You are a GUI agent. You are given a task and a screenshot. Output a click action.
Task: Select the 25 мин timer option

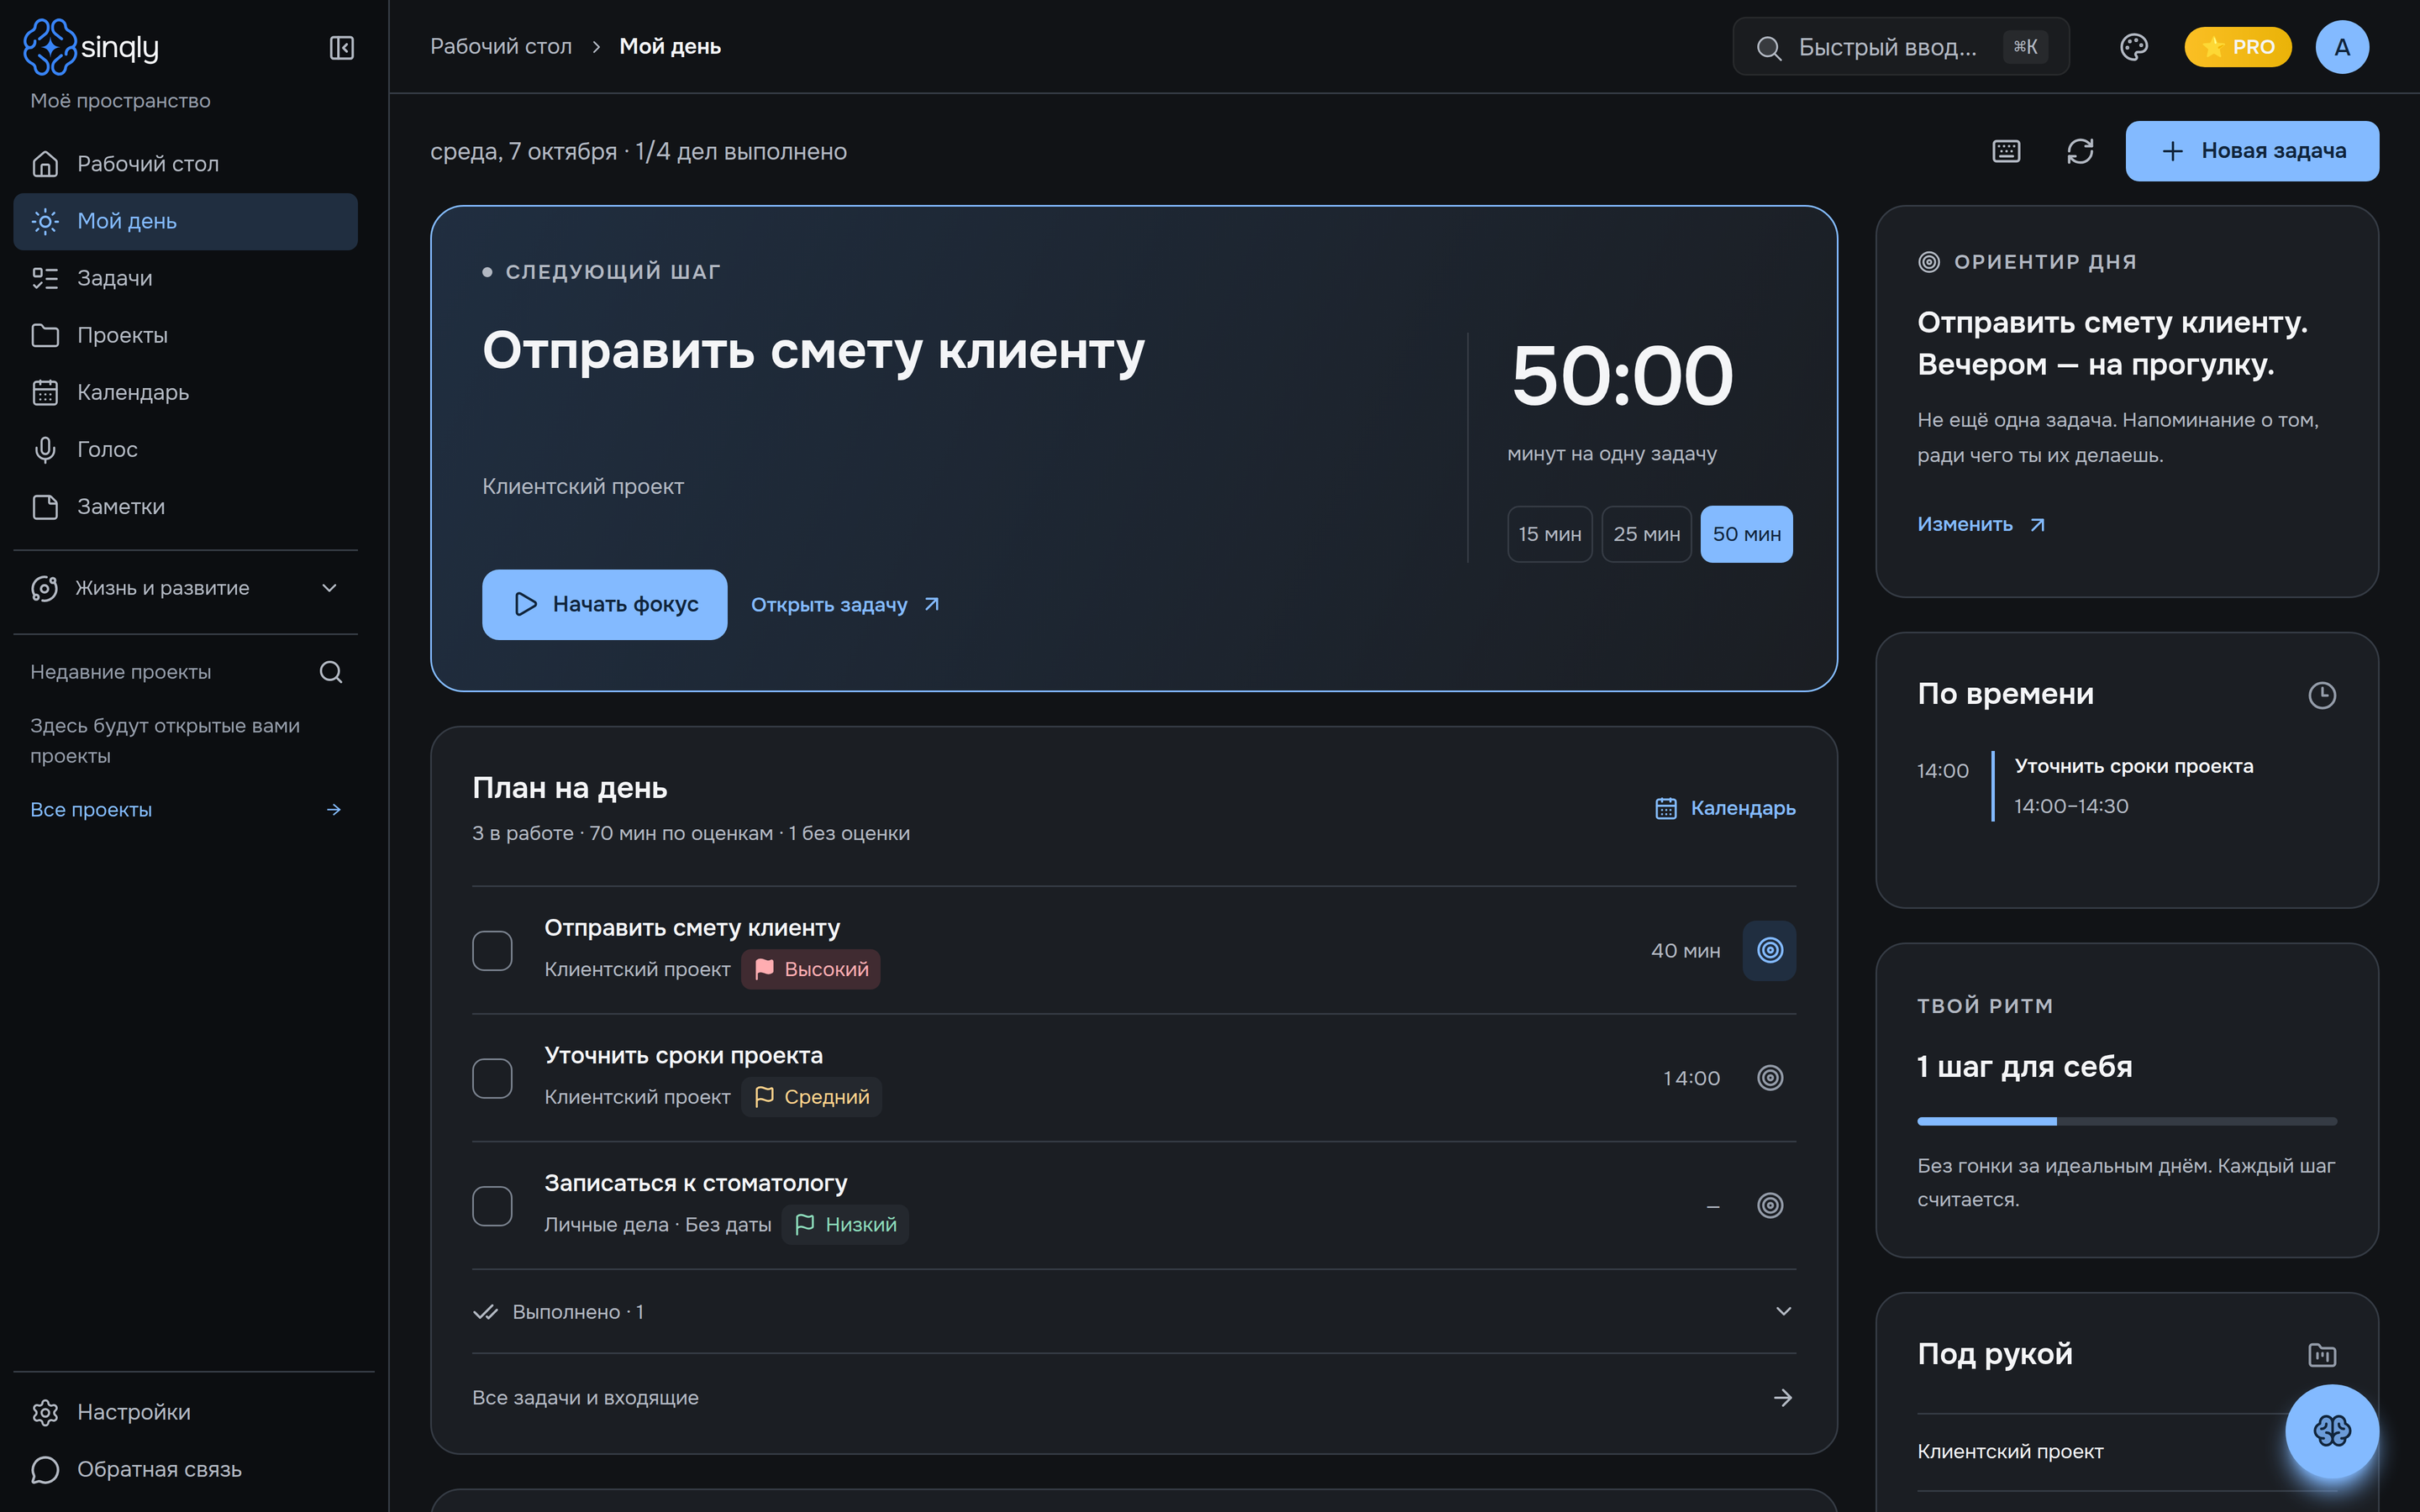coord(1647,534)
